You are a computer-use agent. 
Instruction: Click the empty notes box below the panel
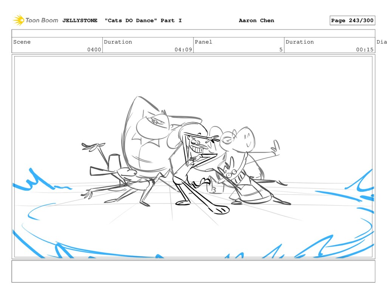pos(193,271)
